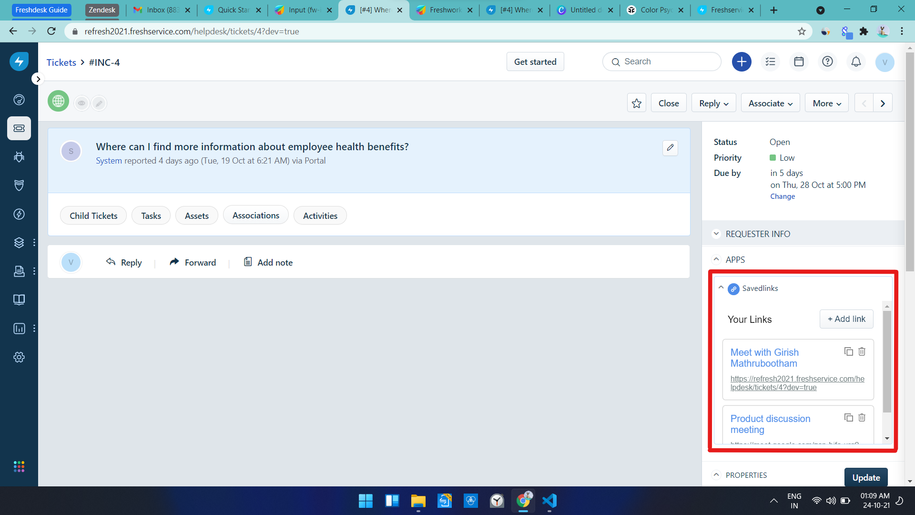
Task: Click the + Add link button
Action: [846, 319]
